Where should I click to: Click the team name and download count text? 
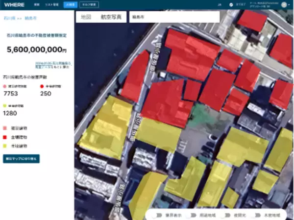[265, 5]
